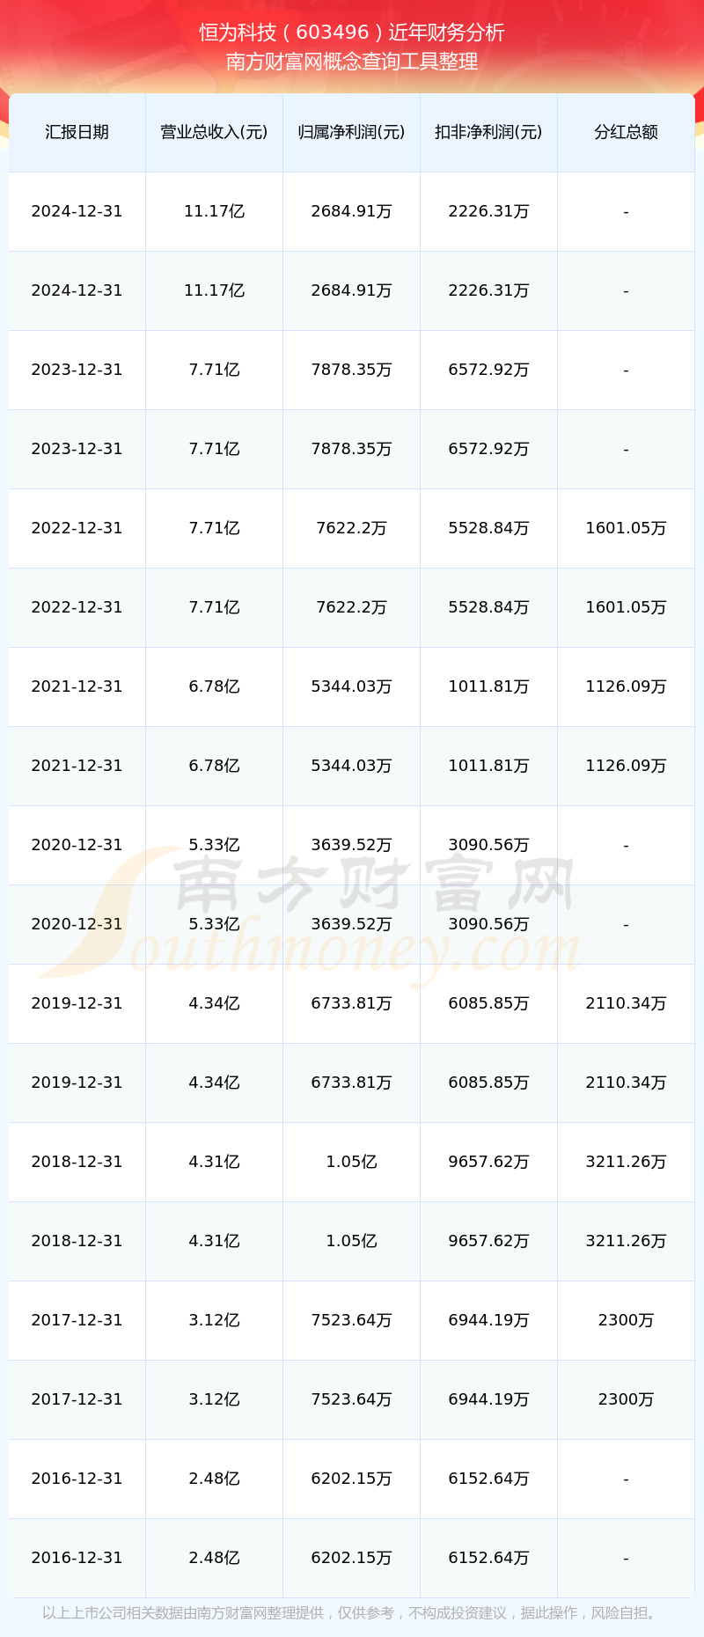Click the 恒为科技（603496）近年财务分析 title
704x1637 pixels.
[x=352, y=33]
